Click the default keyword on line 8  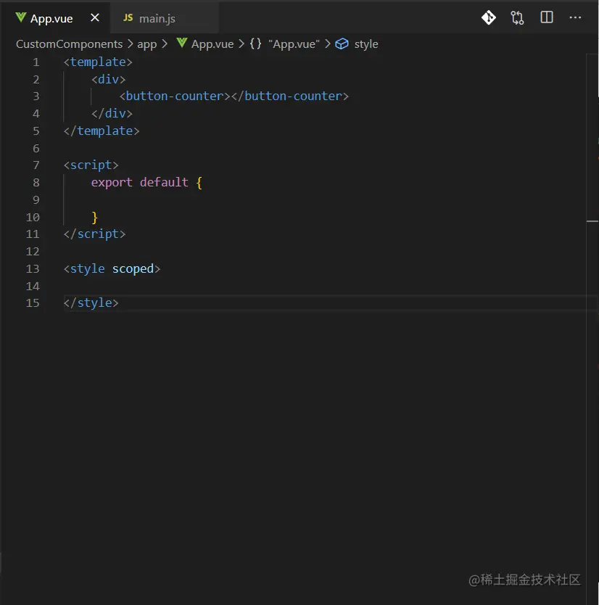164,182
